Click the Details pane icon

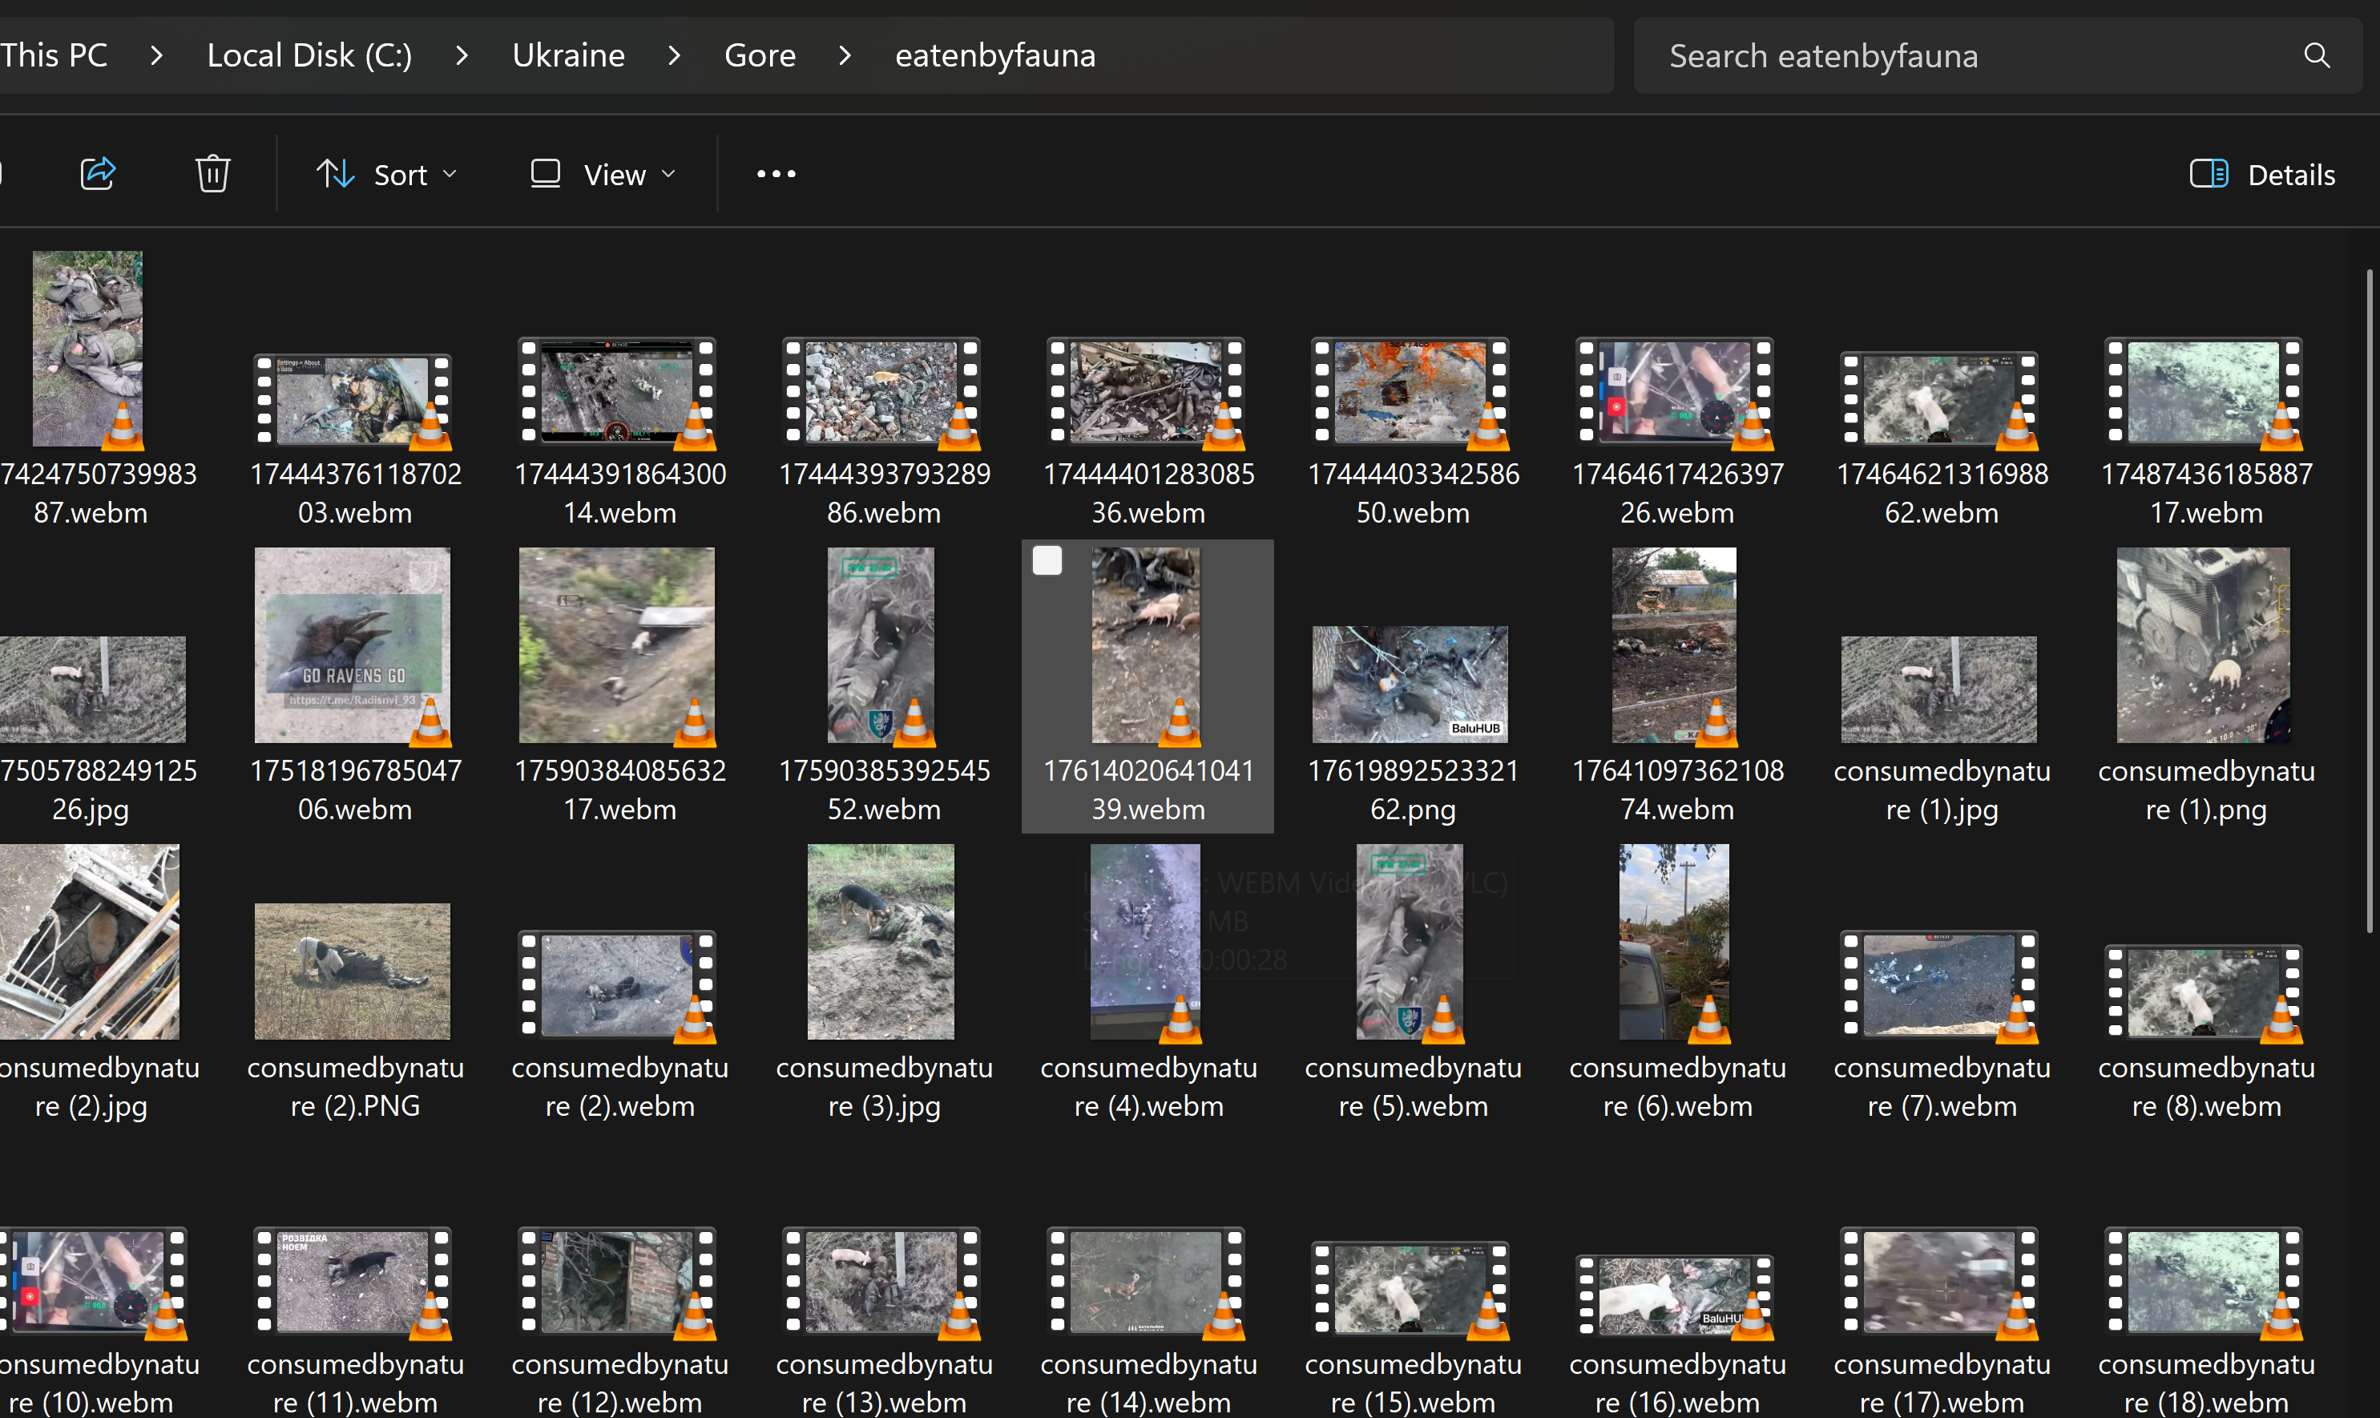(2208, 174)
